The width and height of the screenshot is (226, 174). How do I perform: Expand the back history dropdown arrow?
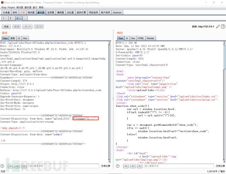30,27
